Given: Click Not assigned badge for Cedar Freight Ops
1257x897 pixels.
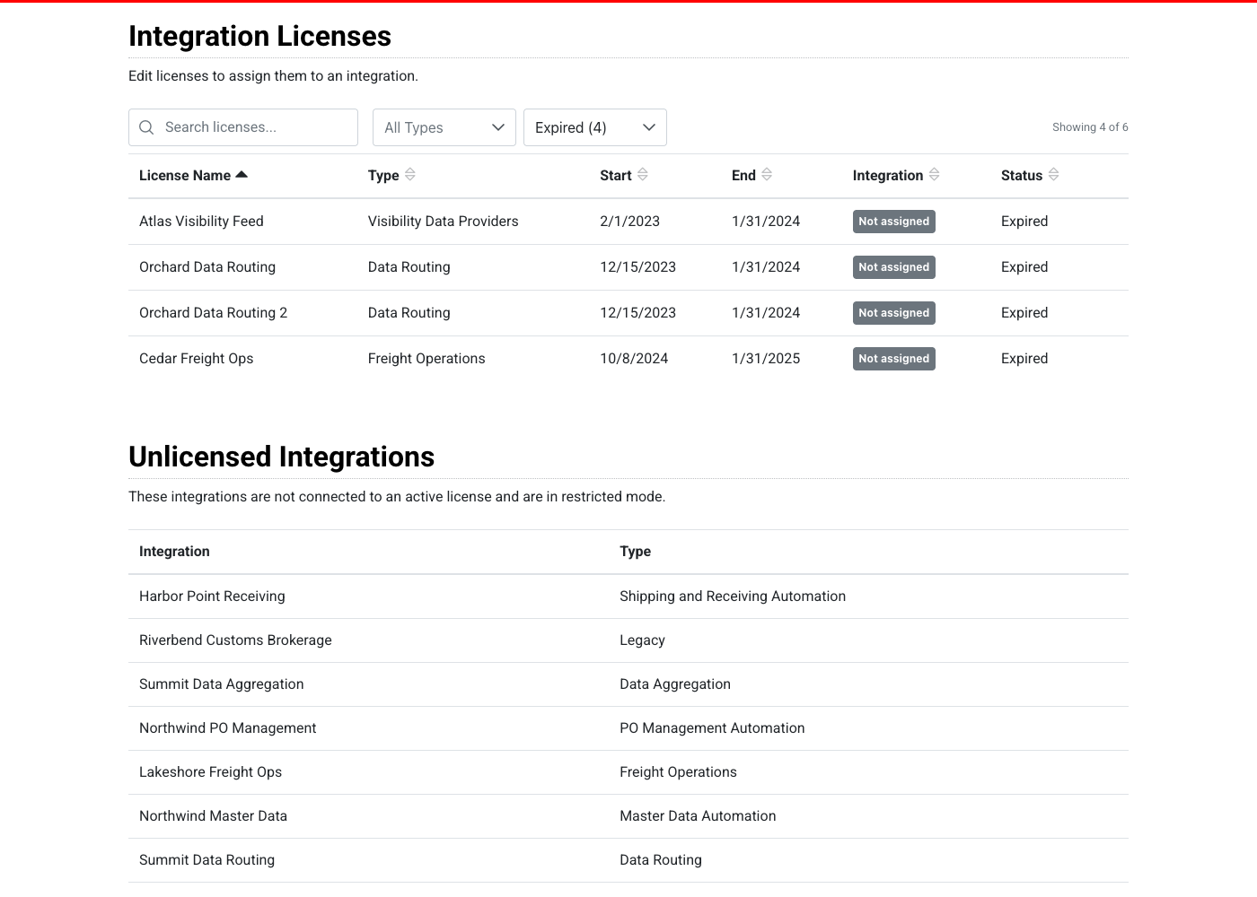Looking at the screenshot, I should [894, 359].
